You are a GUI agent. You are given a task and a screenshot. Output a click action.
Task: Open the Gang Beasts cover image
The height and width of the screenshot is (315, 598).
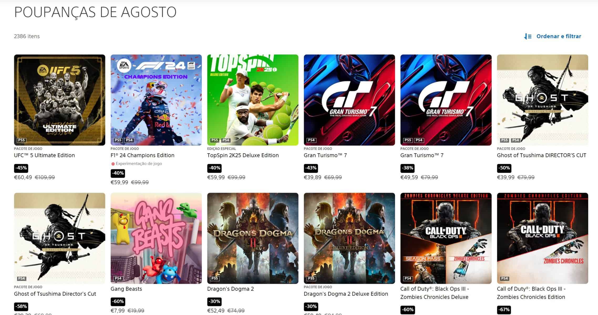[x=156, y=238]
